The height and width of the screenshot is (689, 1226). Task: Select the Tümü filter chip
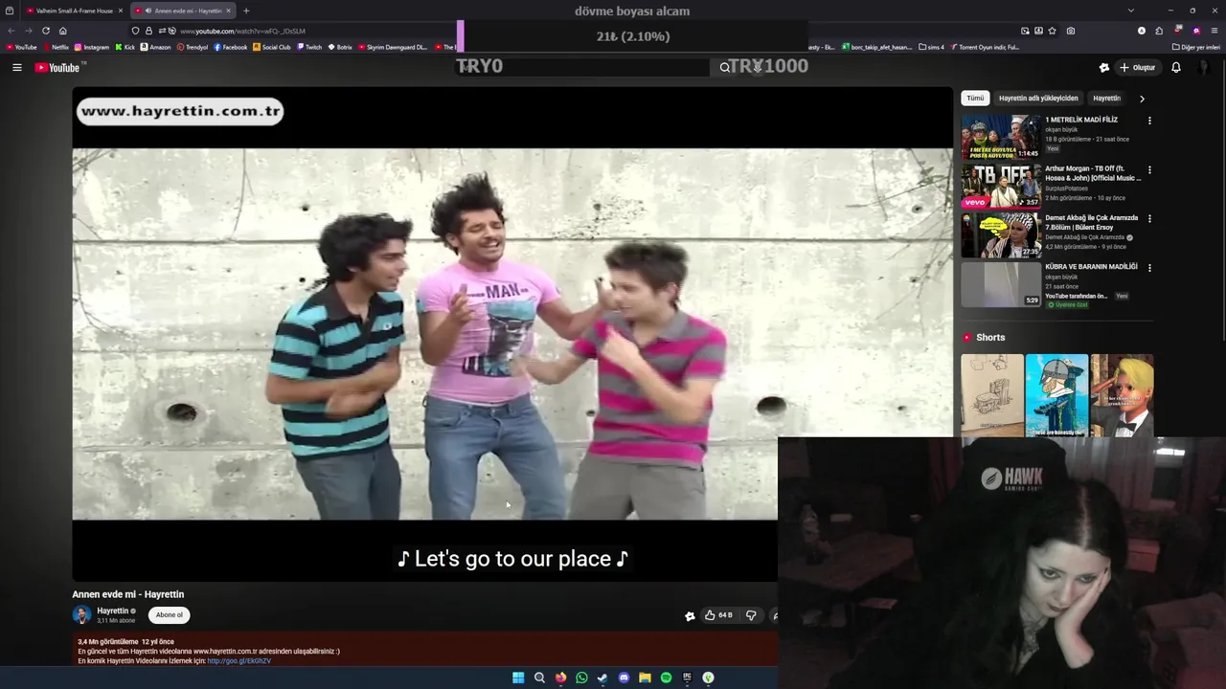click(x=975, y=98)
